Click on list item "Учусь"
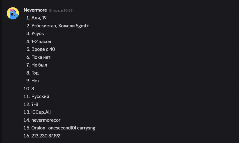239x143 pixels. tap(38, 34)
